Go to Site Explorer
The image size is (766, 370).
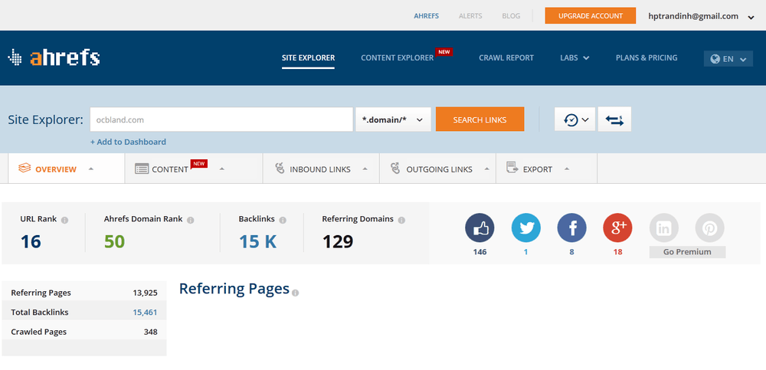tap(308, 57)
